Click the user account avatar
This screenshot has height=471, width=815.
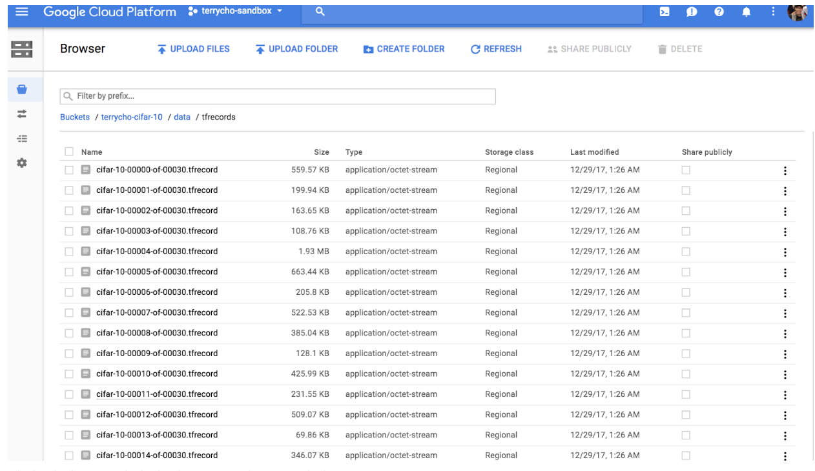798,12
